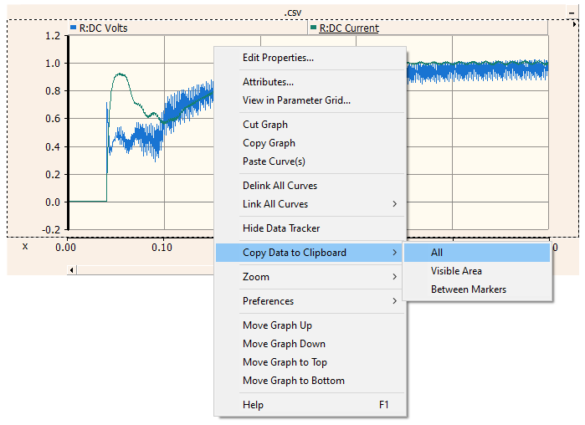Copy All data to clipboard
This screenshot has height=425, width=585.
click(437, 253)
